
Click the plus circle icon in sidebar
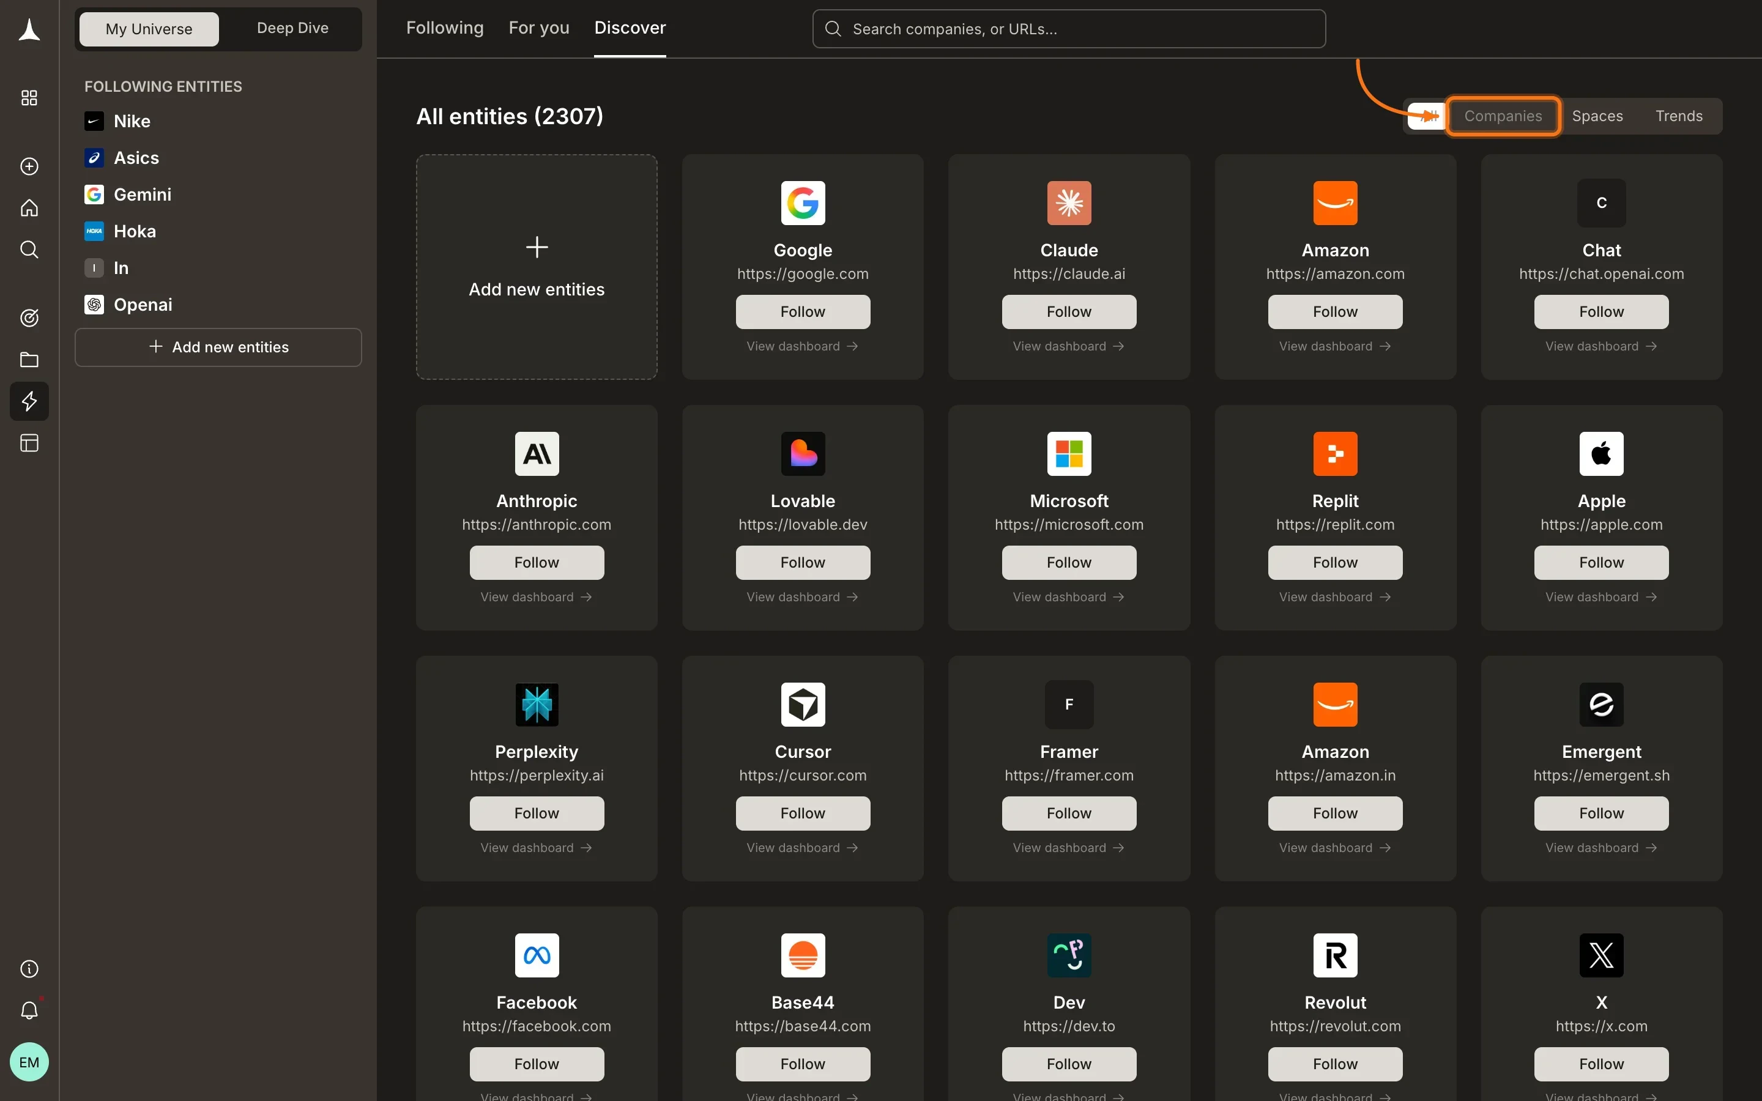click(x=29, y=166)
